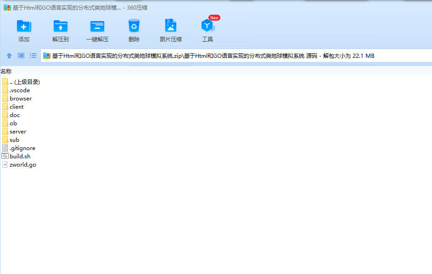Click the document icon beside .gitignore

pos(5,148)
